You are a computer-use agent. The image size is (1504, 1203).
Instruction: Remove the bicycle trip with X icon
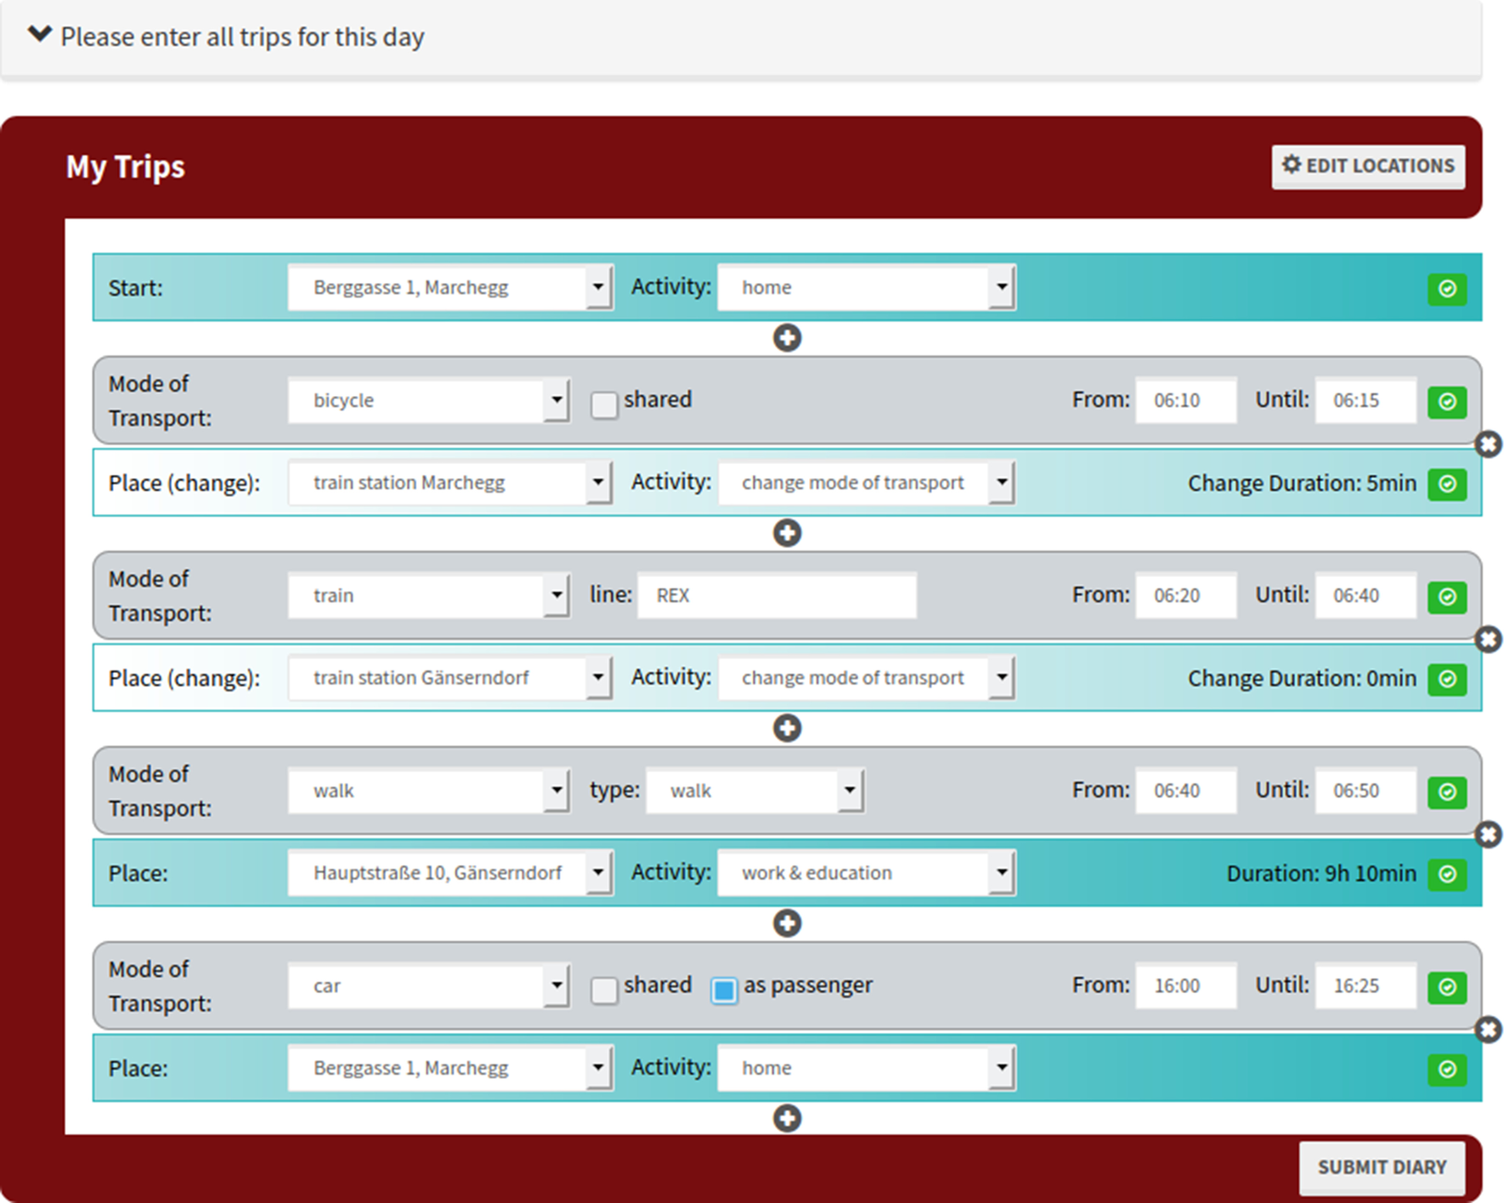tap(1488, 444)
